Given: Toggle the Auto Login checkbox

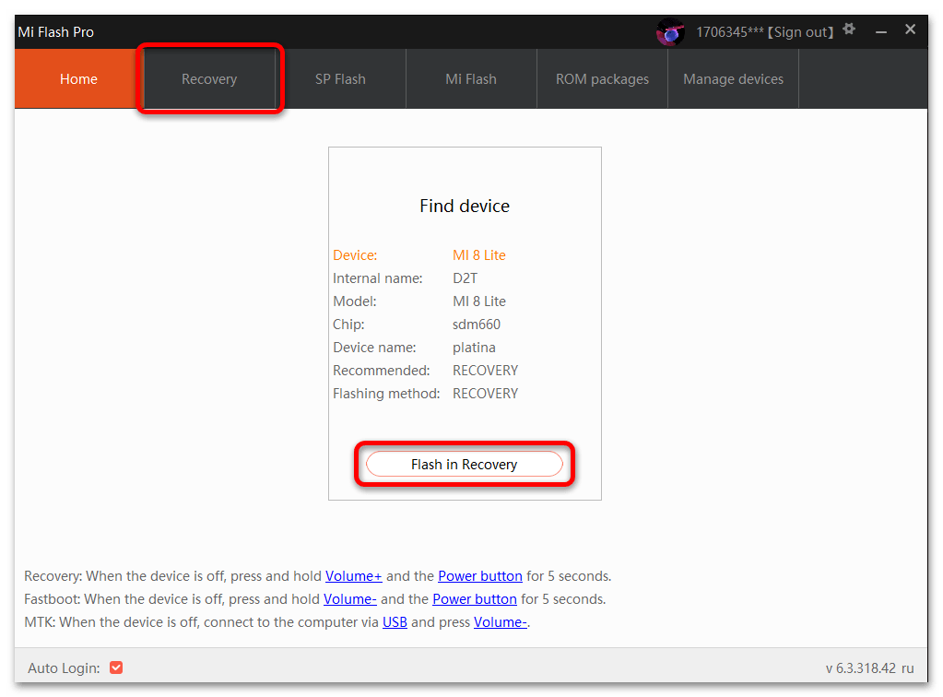Looking at the screenshot, I should pyautogui.click(x=116, y=667).
